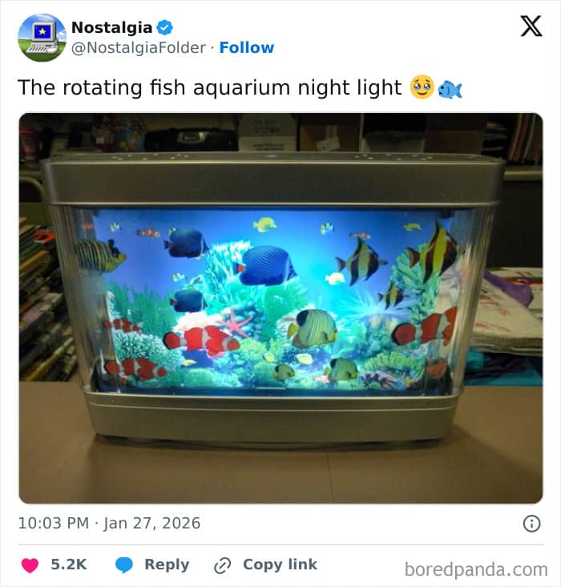Viewport: 561px width, 587px height.
Task: Open the @NostalgiaFolder handle link
Action: [x=139, y=47]
